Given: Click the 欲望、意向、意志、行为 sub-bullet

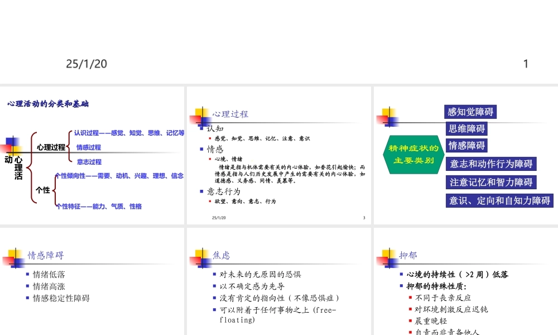Looking at the screenshot, I should click(245, 202).
